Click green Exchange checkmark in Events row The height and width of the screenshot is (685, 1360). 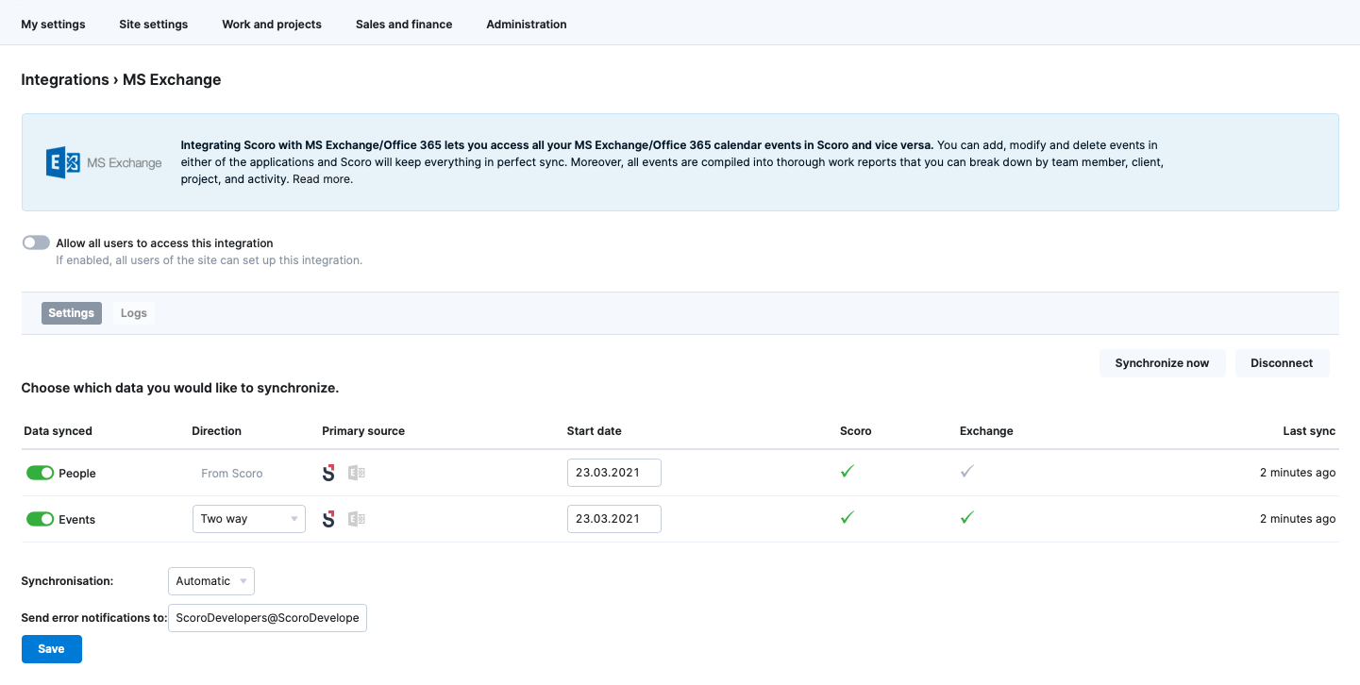[x=966, y=517]
